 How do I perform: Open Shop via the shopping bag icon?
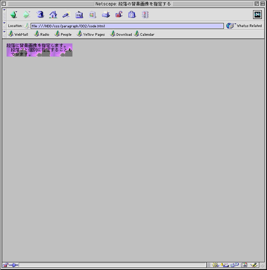132,15
